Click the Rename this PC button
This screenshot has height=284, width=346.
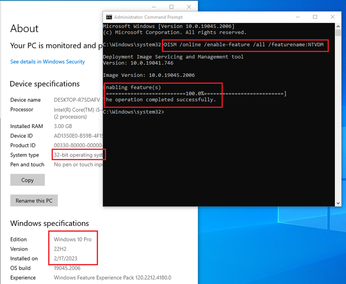(x=34, y=201)
